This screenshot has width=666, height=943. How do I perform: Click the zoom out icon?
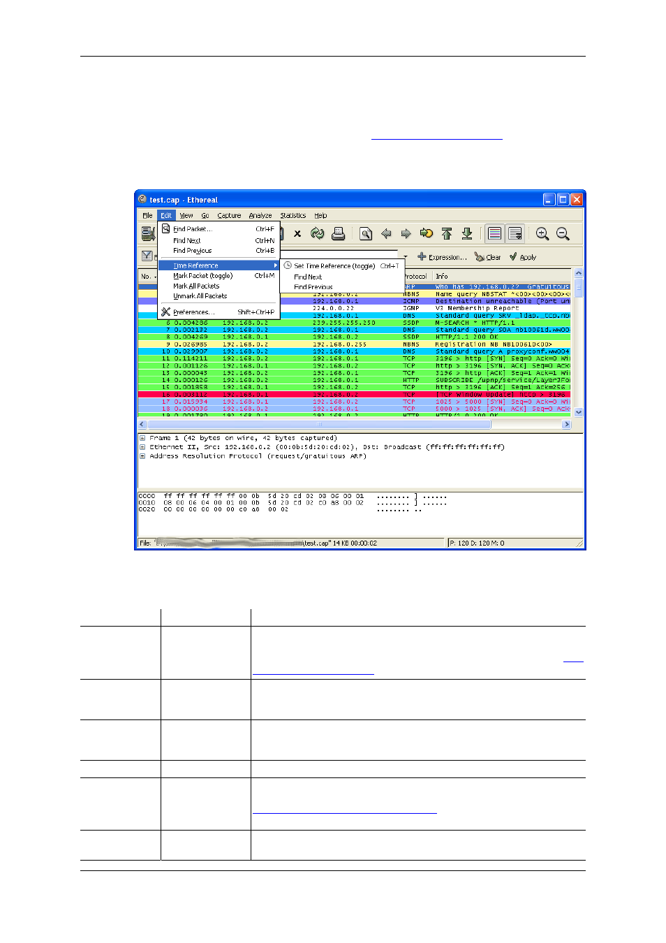[563, 234]
